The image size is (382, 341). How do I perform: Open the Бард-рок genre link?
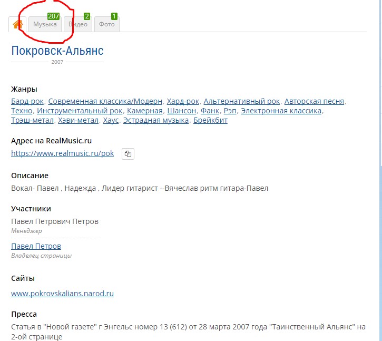point(28,101)
